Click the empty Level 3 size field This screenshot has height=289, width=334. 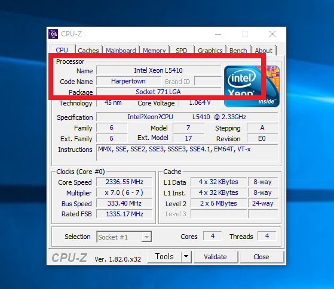coord(219,214)
